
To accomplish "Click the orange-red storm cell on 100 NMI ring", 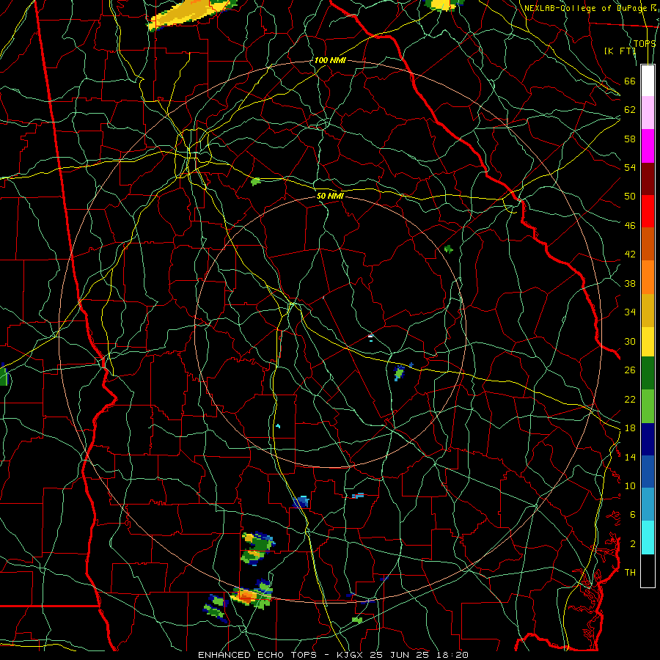I will click(248, 596).
